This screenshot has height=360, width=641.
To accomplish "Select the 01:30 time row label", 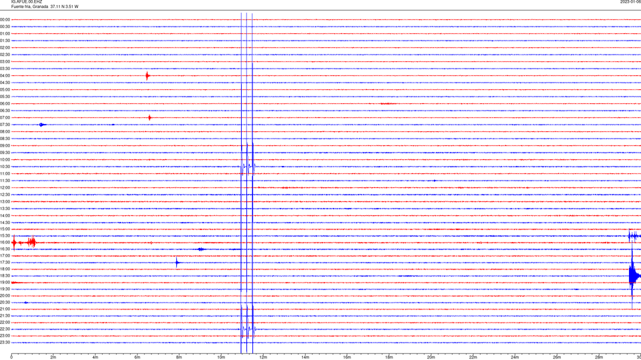I will [5, 41].
